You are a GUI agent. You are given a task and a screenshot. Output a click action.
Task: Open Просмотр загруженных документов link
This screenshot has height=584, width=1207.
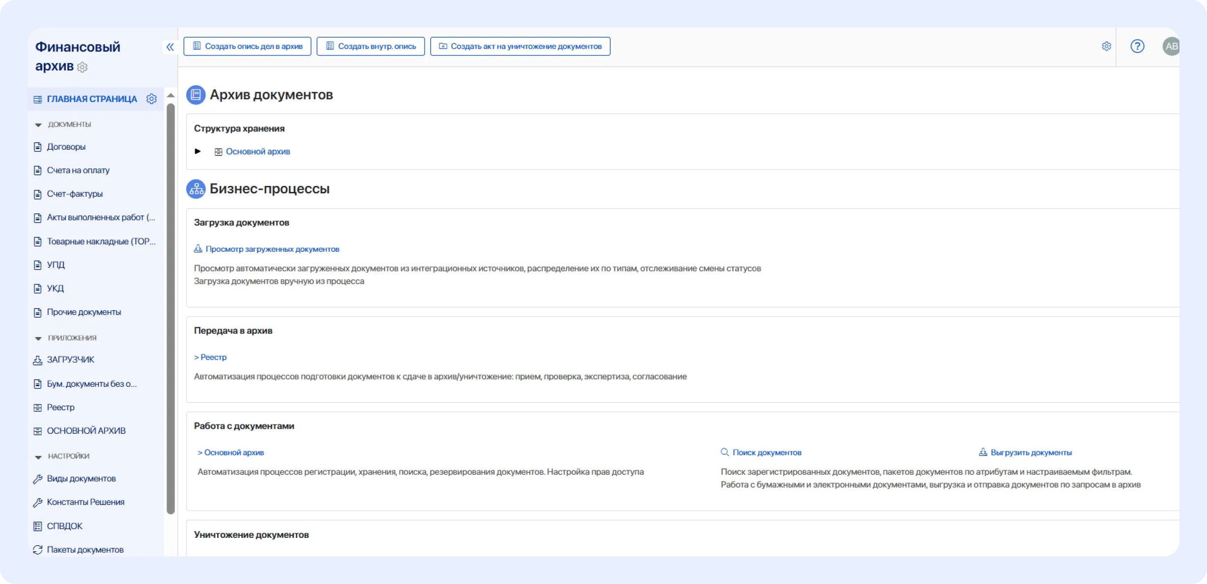coord(272,249)
